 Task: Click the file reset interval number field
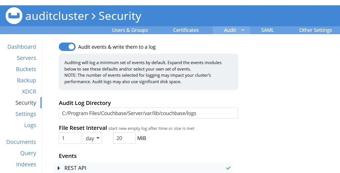click(70, 138)
